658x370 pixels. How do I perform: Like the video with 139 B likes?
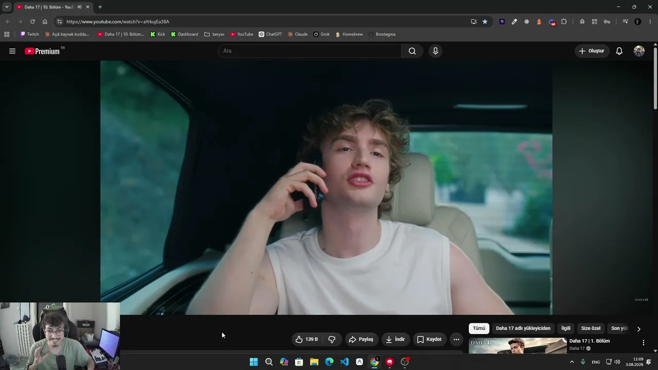[x=307, y=339]
